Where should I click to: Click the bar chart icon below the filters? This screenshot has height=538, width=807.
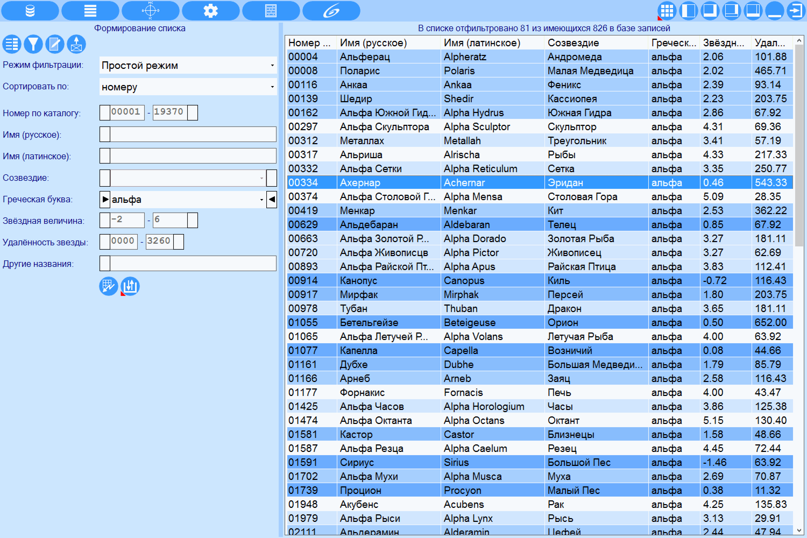tap(130, 286)
